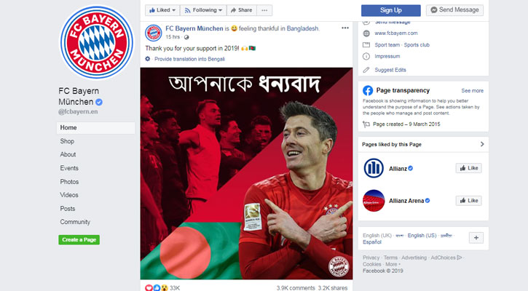Click See more in Page transparency

(472, 90)
